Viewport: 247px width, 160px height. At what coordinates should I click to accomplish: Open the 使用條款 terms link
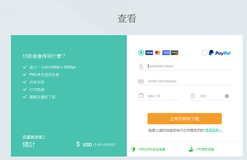click(214, 130)
